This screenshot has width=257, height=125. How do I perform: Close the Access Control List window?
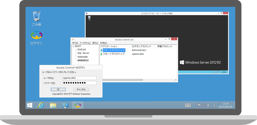pyautogui.click(x=174, y=39)
